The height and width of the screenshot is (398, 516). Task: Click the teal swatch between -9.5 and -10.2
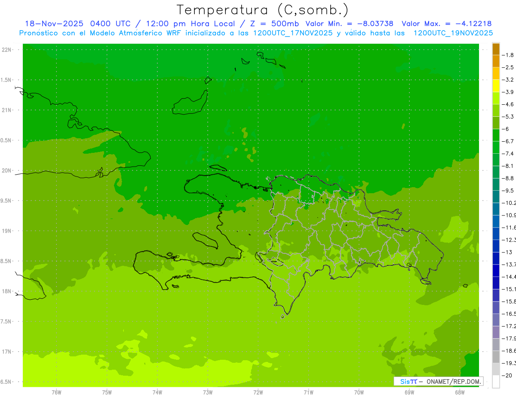click(496, 197)
